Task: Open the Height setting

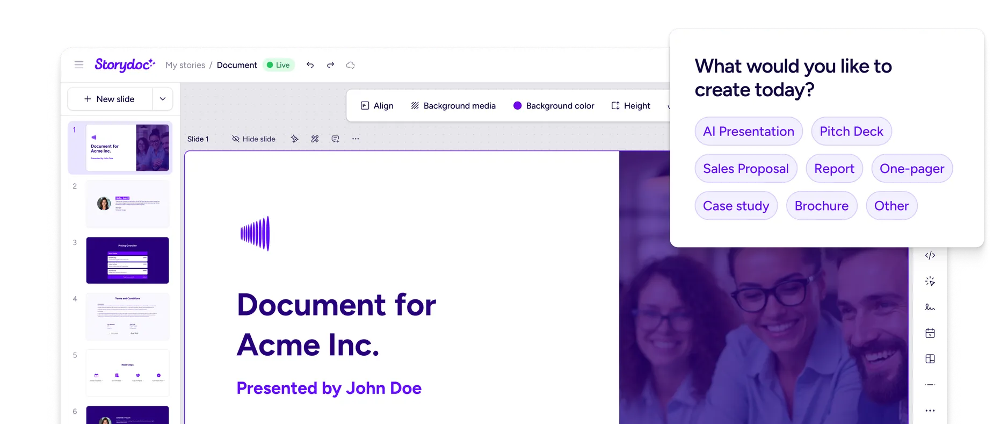Action: 630,106
